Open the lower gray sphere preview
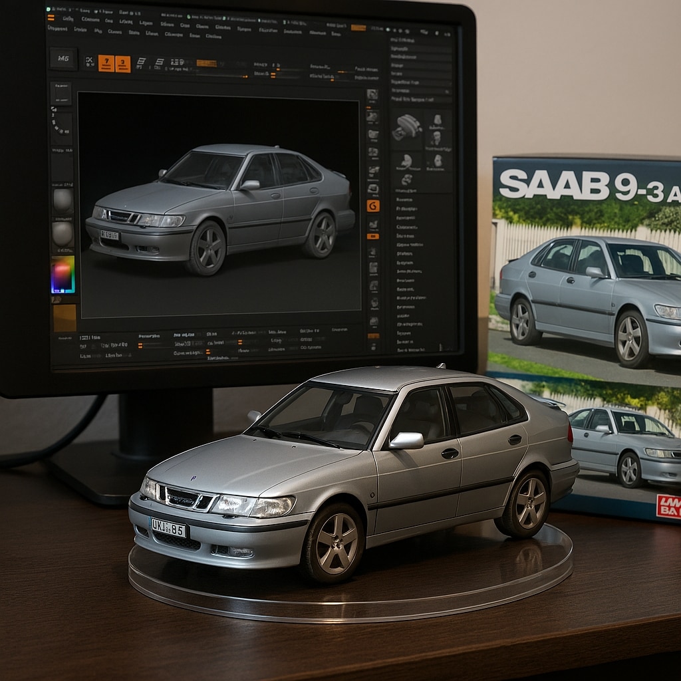The width and height of the screenshot is (681, 681). click(x=63, y=233)
